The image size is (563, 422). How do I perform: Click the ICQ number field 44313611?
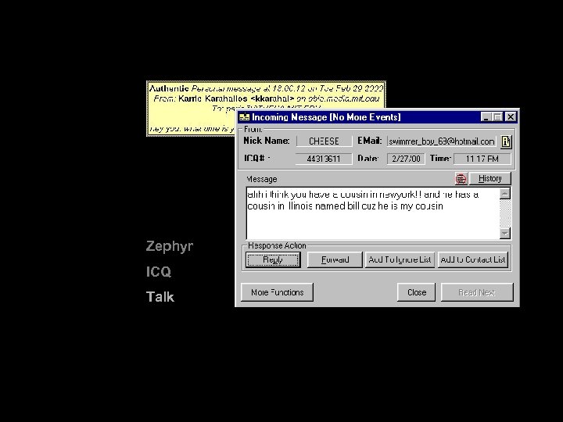tap(324, 159)
